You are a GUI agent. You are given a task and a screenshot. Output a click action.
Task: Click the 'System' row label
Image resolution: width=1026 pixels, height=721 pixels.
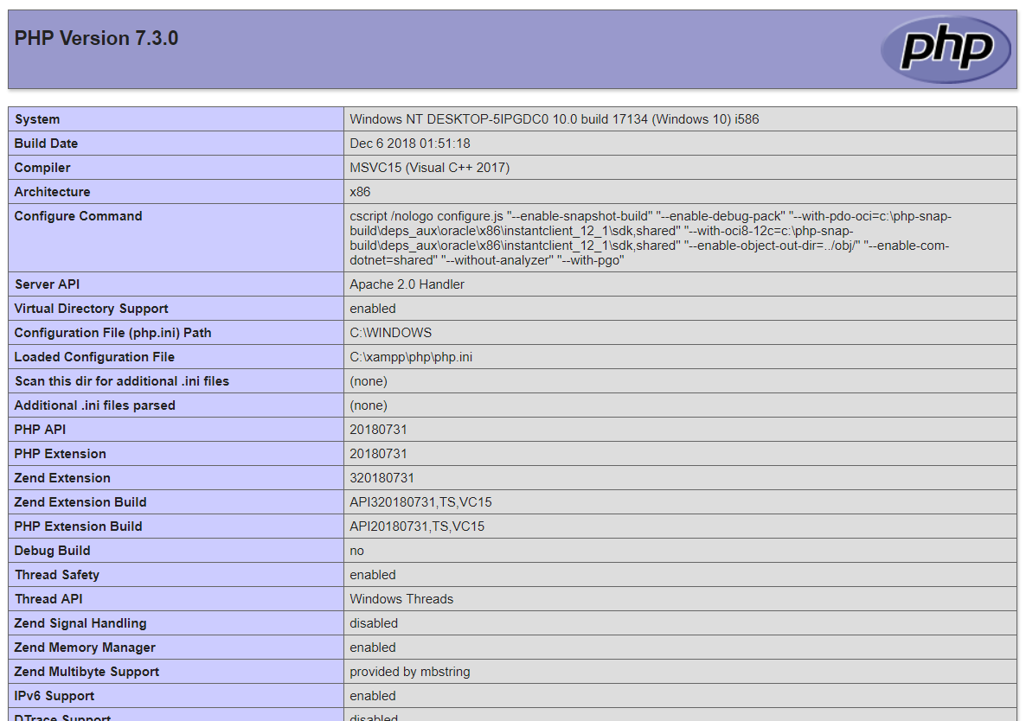tap(37, 119)
